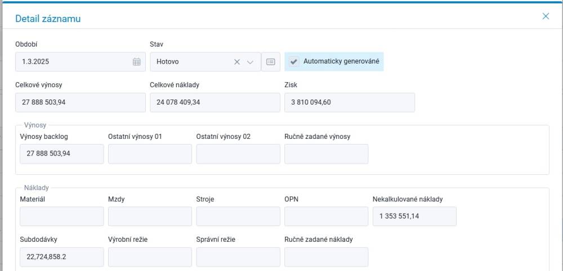Viewport: 563px width, 271px height.
Task: Select the Výrobní režie field
Action: (150, 257)
